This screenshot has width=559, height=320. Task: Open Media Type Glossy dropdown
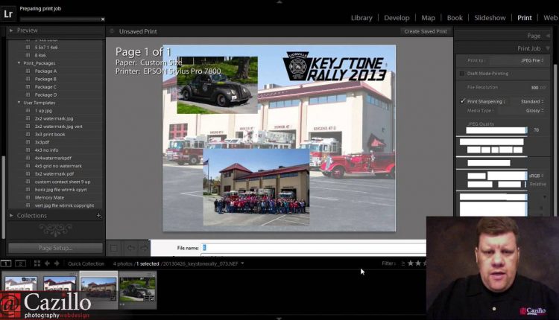pyautogui.click(x=534, y=111)
